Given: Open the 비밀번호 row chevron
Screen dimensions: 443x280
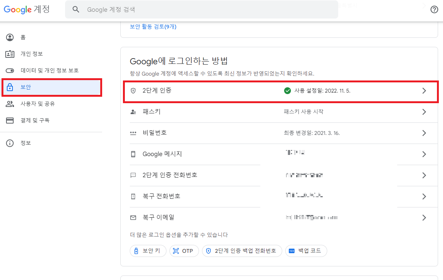Looking at the screenshot, I should (424, 133).
